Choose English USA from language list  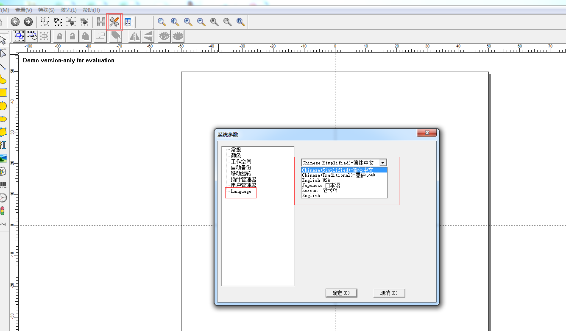(x=316, y=180)
